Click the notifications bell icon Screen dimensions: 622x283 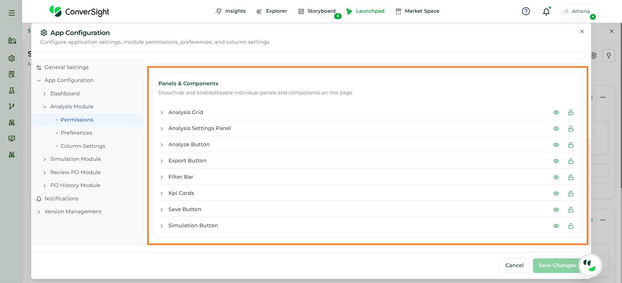(546, 12)
